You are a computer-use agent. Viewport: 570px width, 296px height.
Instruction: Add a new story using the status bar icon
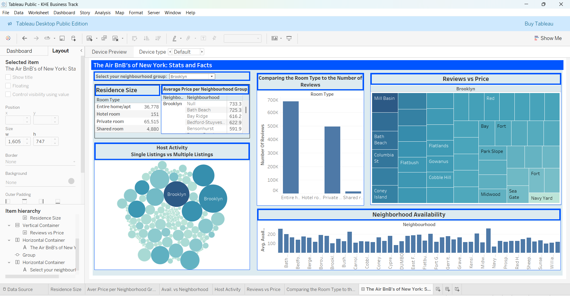(x=457, y=289)
